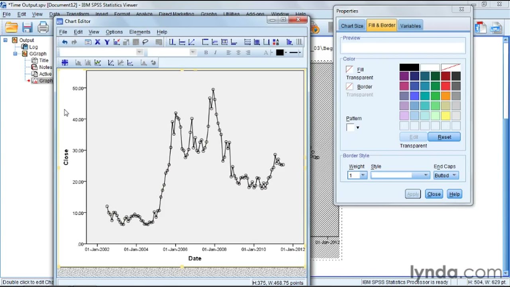Toggle Italic text formatting
Screen dimensions: 510x287
[215, 53]
